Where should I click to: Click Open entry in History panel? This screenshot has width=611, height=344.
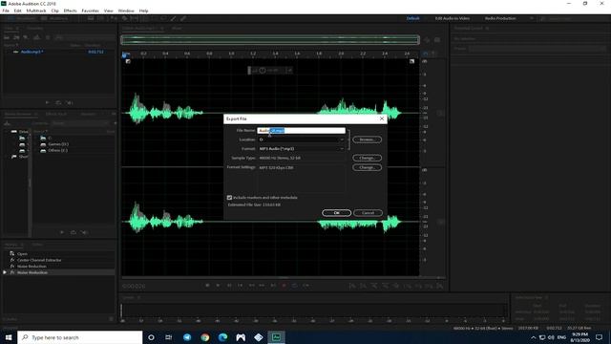22,254
